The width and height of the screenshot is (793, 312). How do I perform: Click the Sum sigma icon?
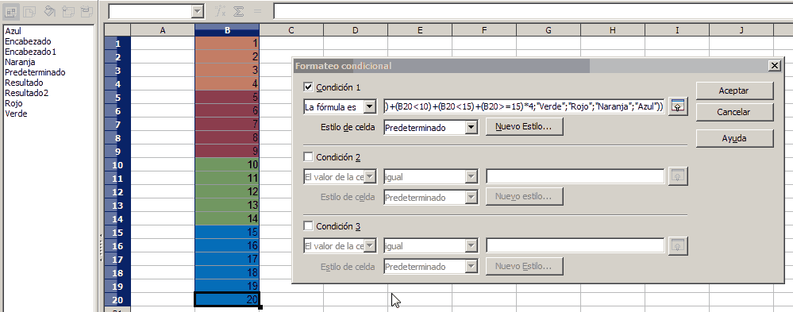(x=238, y=11)
